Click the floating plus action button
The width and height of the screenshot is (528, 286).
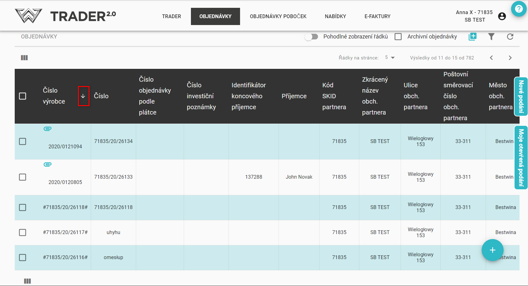pyautogui.click(x=492, y=250)
